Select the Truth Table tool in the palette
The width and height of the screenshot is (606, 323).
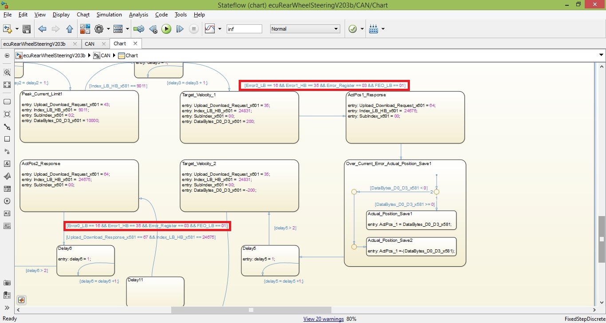[7, 189]
